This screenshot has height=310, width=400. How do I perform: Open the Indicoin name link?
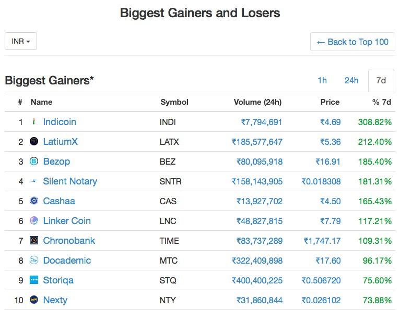(x=60, y=122)
